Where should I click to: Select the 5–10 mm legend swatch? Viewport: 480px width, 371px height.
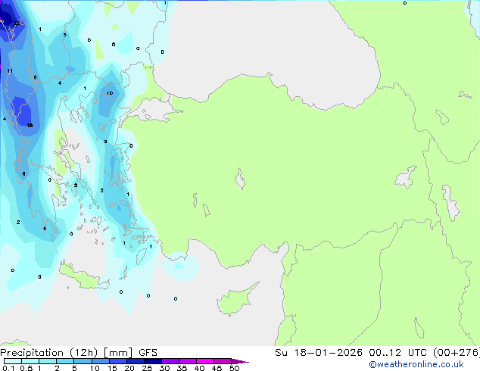(x=83, y=361)
